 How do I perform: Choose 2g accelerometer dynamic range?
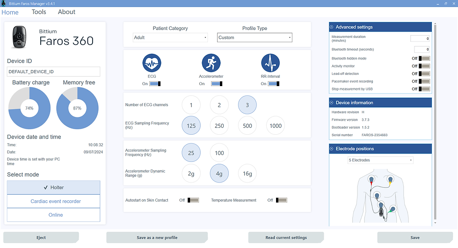[x=191, y=174]
